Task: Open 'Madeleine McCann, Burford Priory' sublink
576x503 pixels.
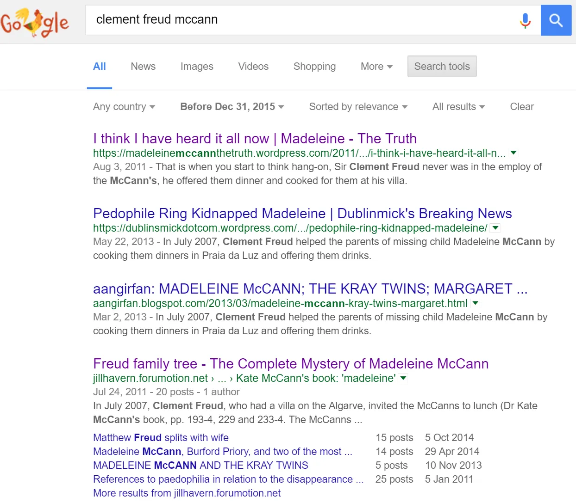Action: [223, 451]
